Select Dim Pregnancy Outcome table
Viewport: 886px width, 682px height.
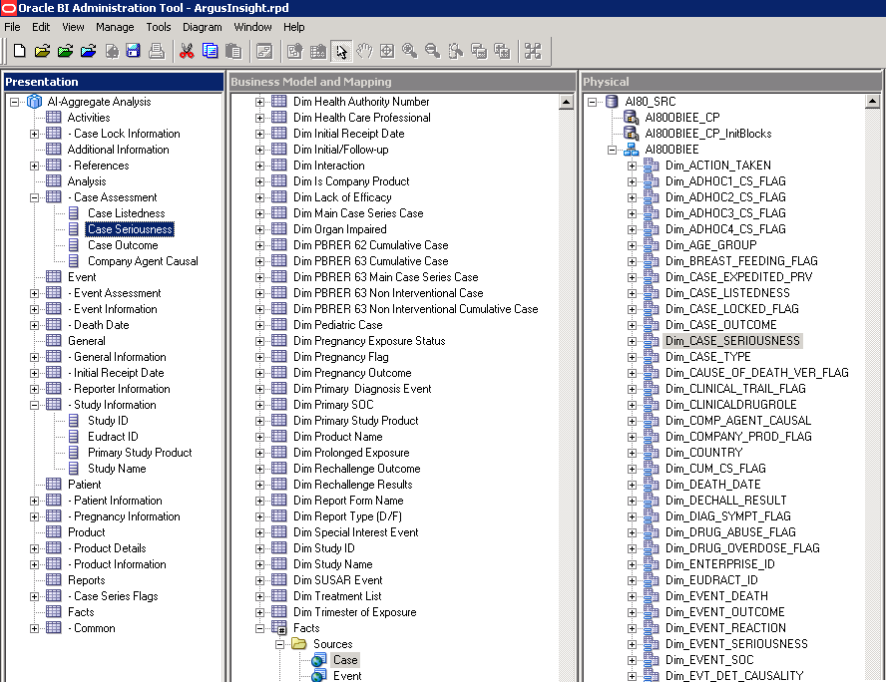point(352,373)
